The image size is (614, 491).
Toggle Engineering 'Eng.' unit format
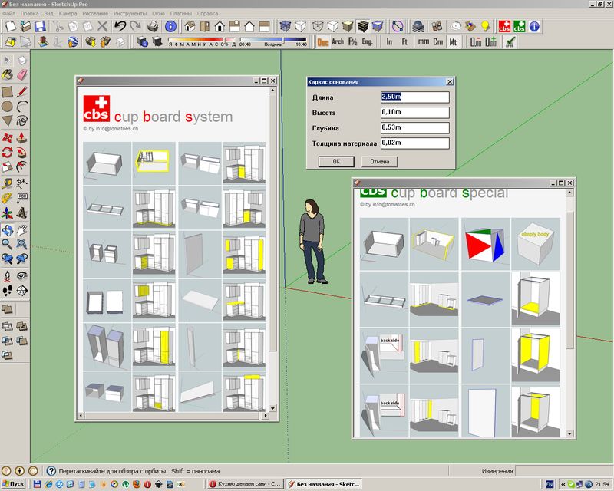tap(367, 42)
